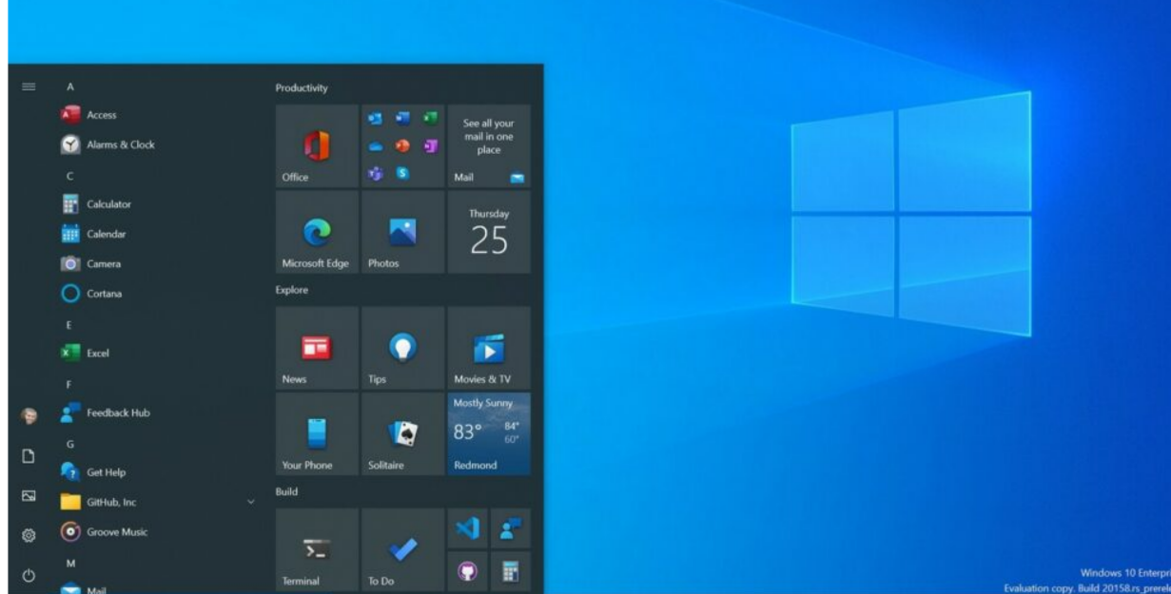Image resolution: width=1171 pixels, height=594 pixels.
Task: Open the Feedback Hub entry in the app list
Action: (157, 412)
